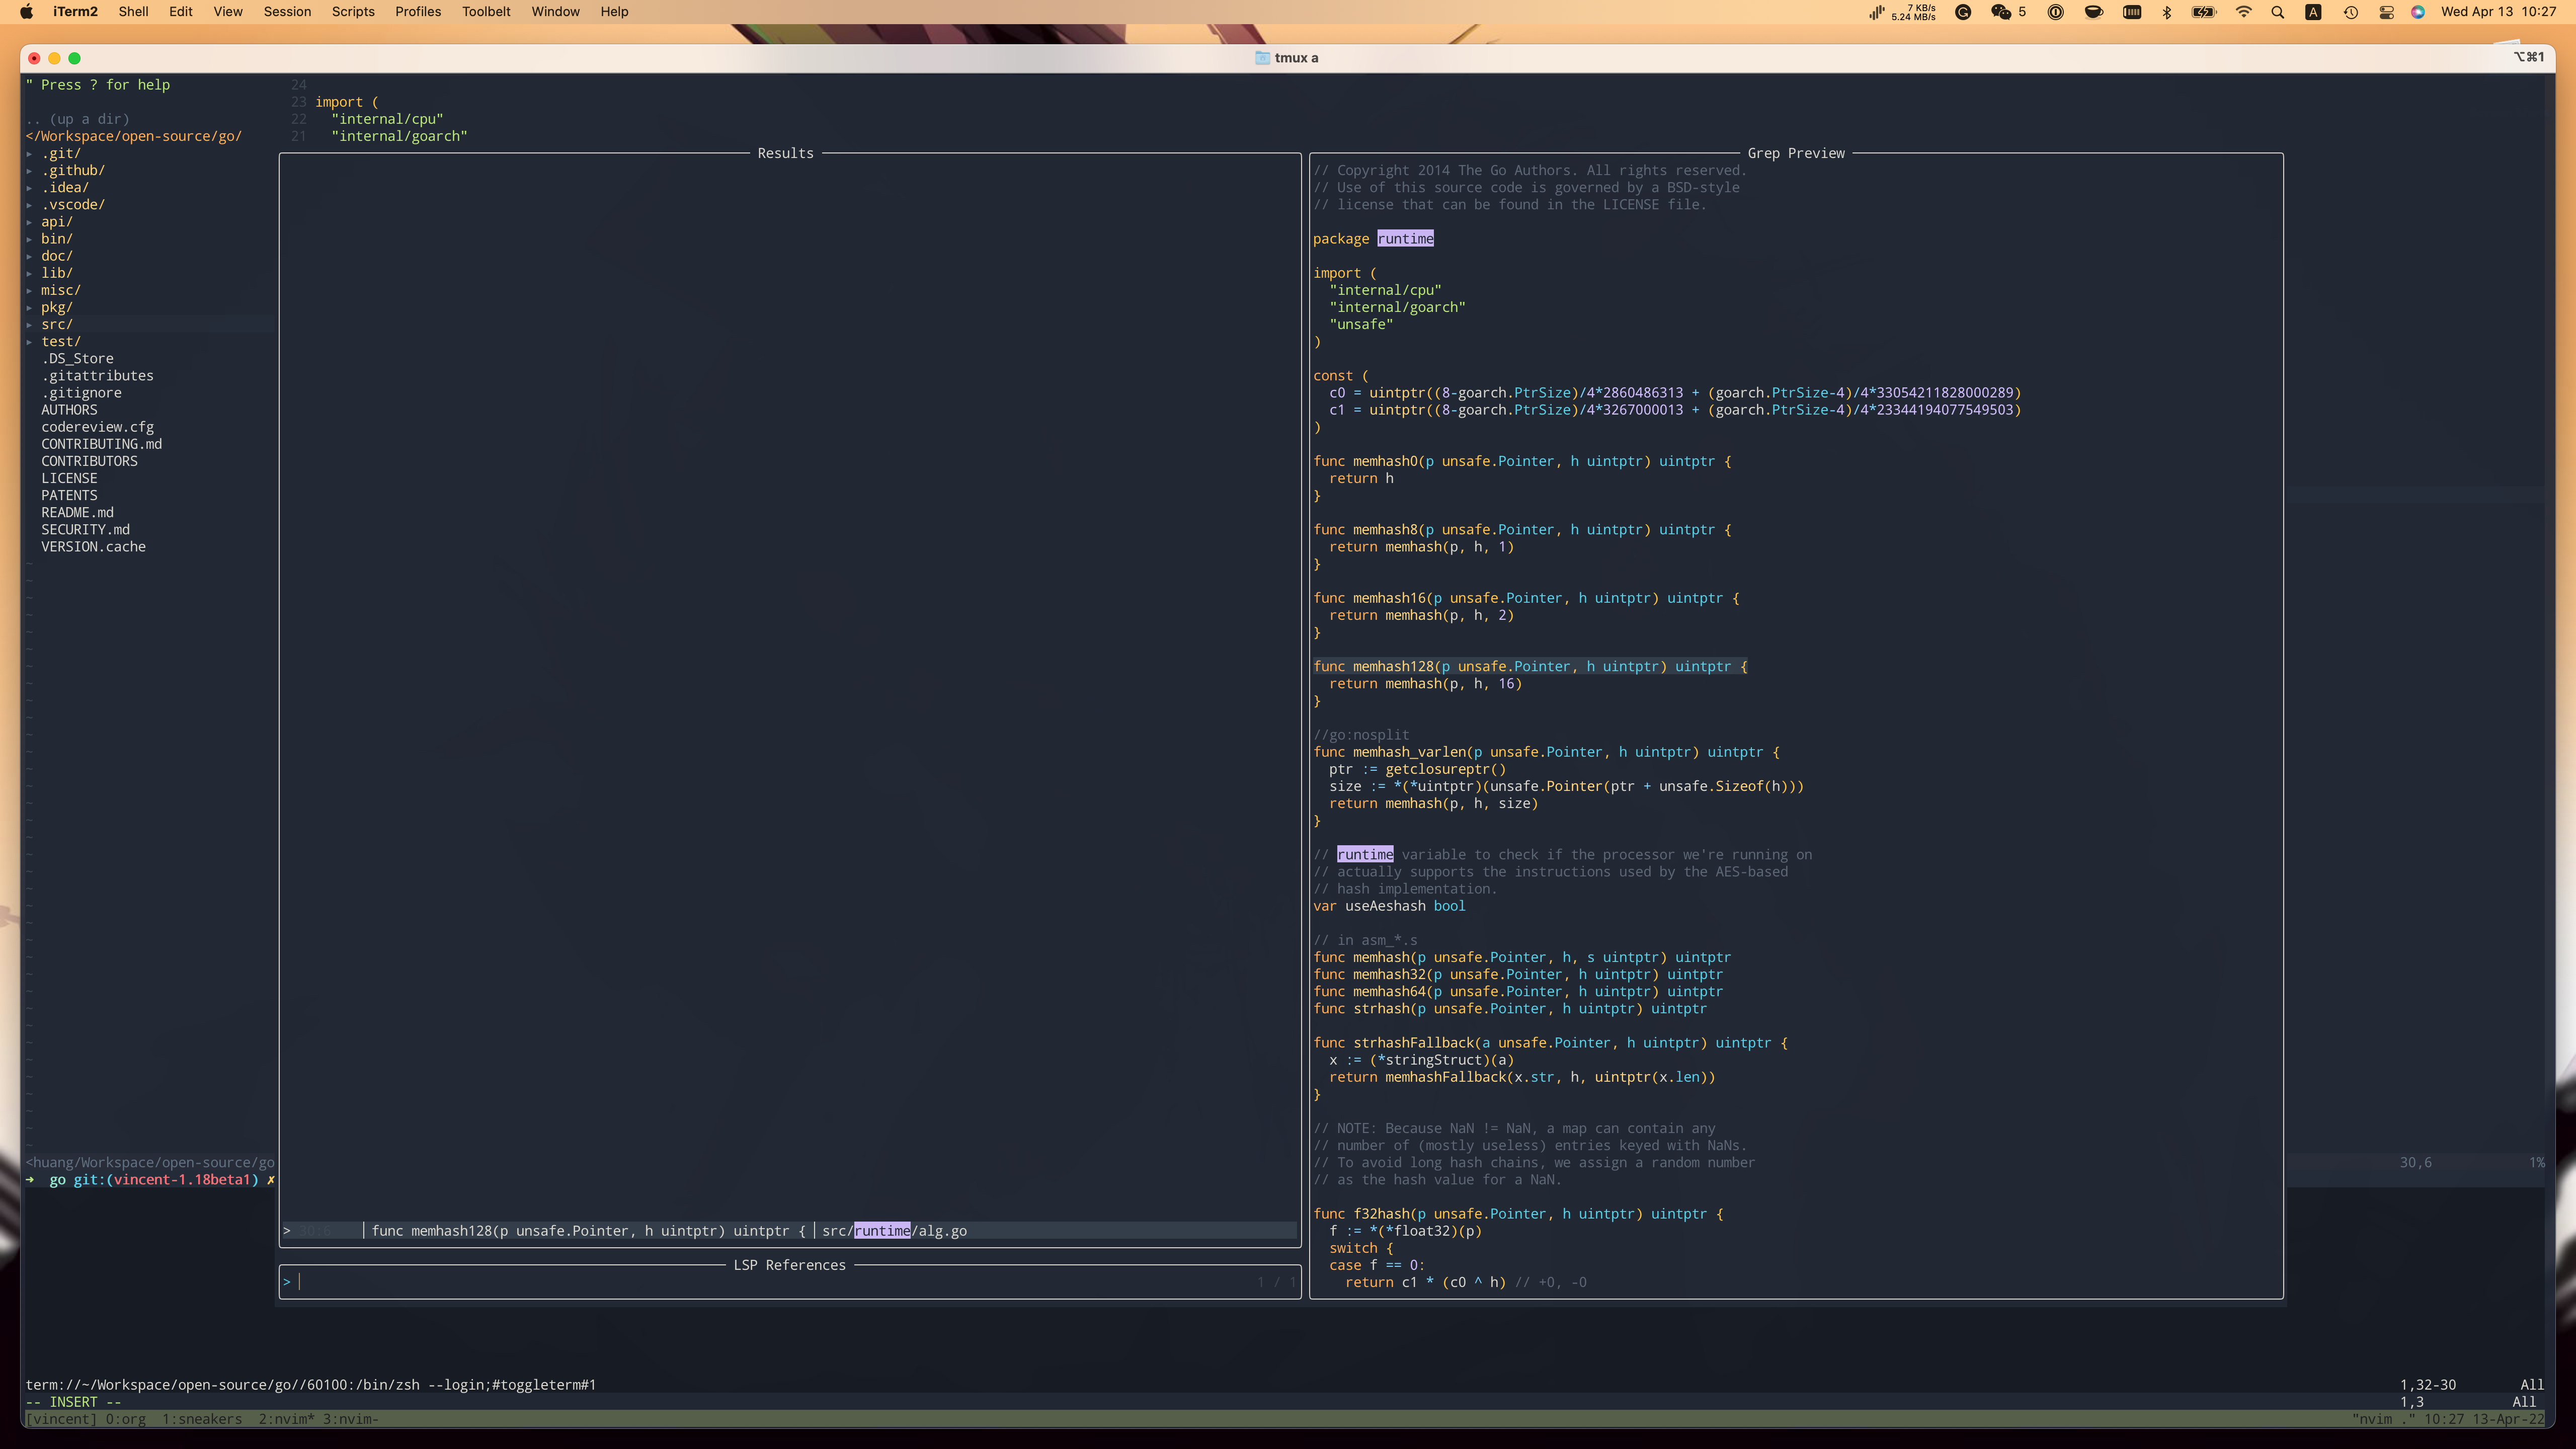Click the battery charging status icon
2576x1449 pixels.
pyautogui.click(x=2204, y=12)
